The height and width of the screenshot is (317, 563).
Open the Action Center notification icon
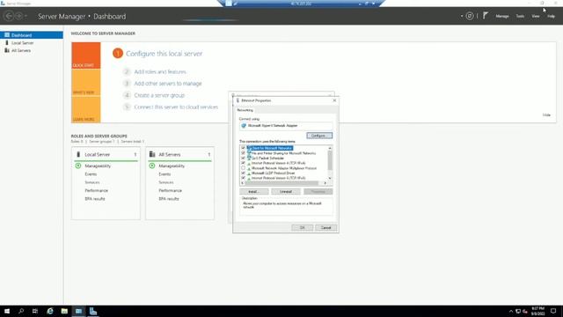pyautogui.click(x=553, y=311)
